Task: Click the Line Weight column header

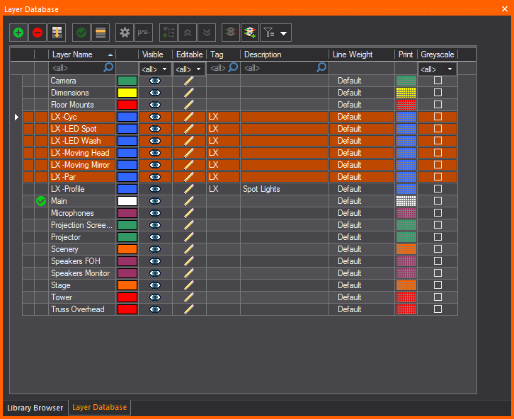Action: [361, 54]
